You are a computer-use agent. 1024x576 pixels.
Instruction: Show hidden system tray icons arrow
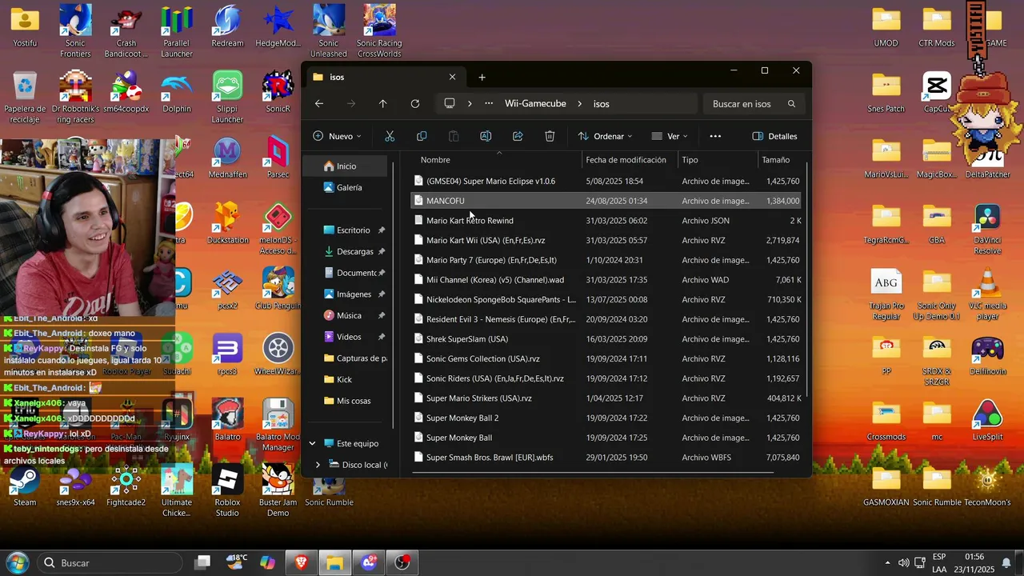pyautogui.click(x=887, y=563)
